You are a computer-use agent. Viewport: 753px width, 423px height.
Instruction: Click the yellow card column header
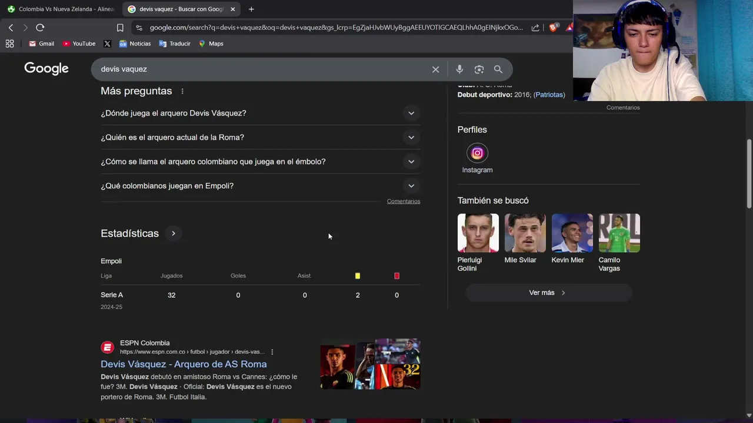click(x=358, y=276)
